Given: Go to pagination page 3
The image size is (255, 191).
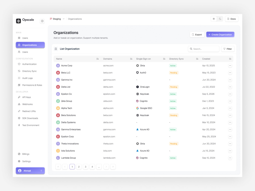Looking at the screenshot, I should coord(85,167).
